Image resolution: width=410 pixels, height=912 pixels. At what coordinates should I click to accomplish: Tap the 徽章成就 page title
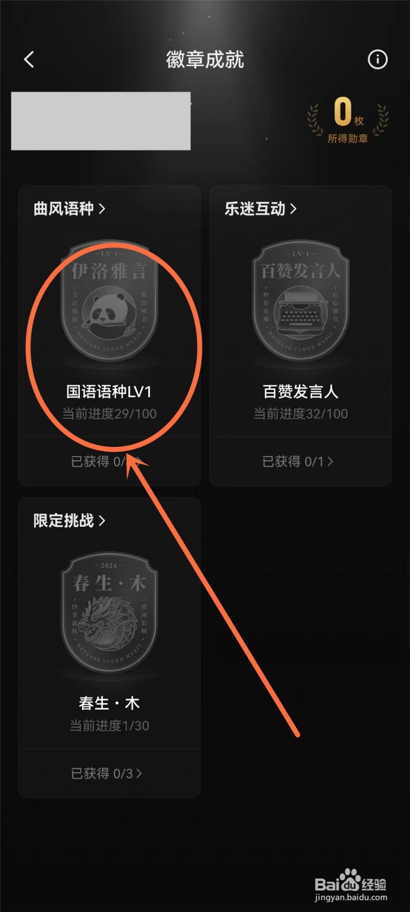205,59
